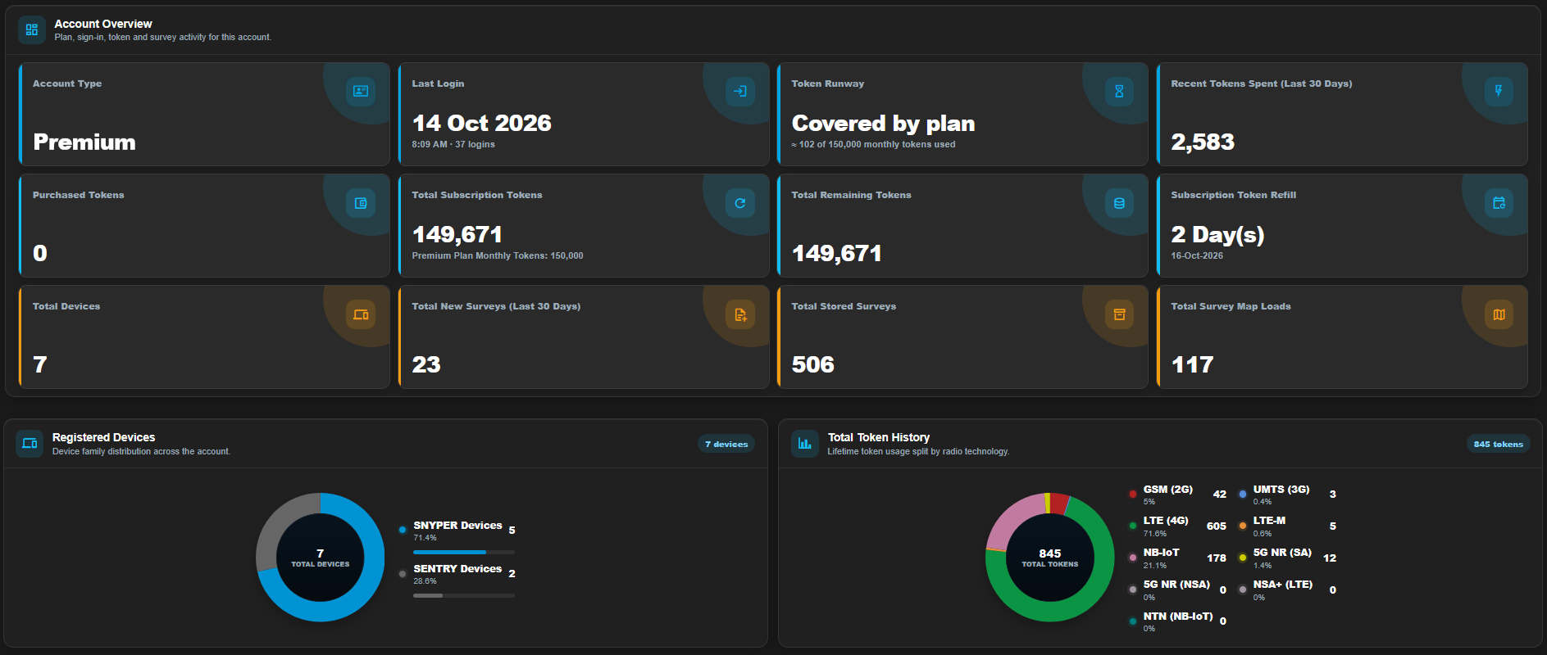This screenshot has height=655, width=1547.
Task: Click the 2,583 recent tokens value
Action: pos(1203,142)
